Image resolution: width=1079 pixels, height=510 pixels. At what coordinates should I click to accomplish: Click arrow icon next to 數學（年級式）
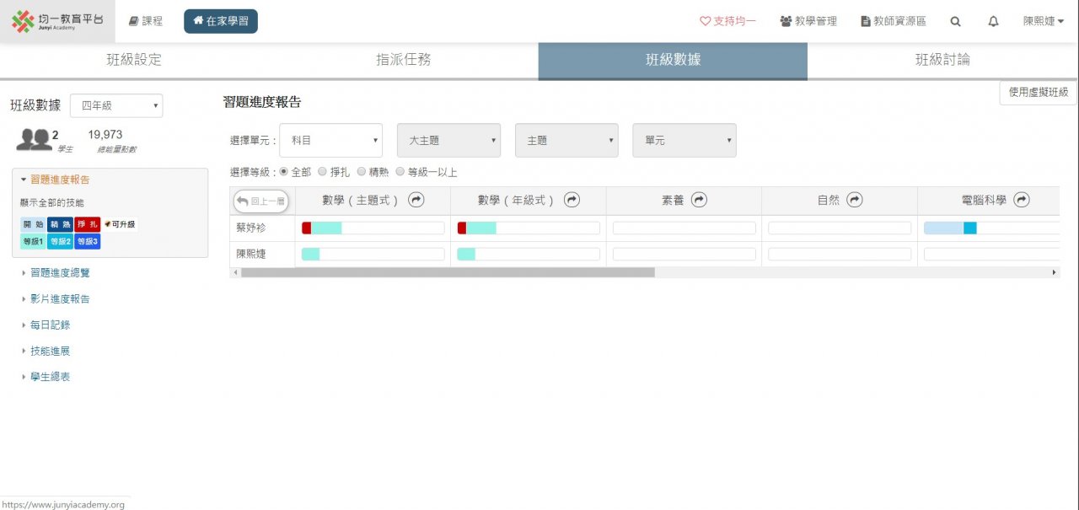pyautogui.click(x=572, y=200)
